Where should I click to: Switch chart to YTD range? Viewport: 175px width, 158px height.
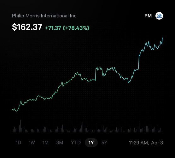pos(76,143)
